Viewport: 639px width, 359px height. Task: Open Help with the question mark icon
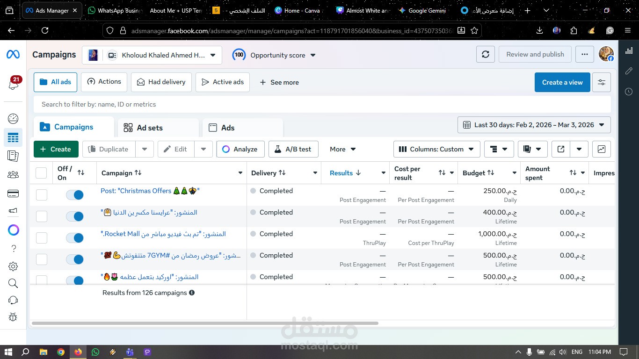(13, 248)
